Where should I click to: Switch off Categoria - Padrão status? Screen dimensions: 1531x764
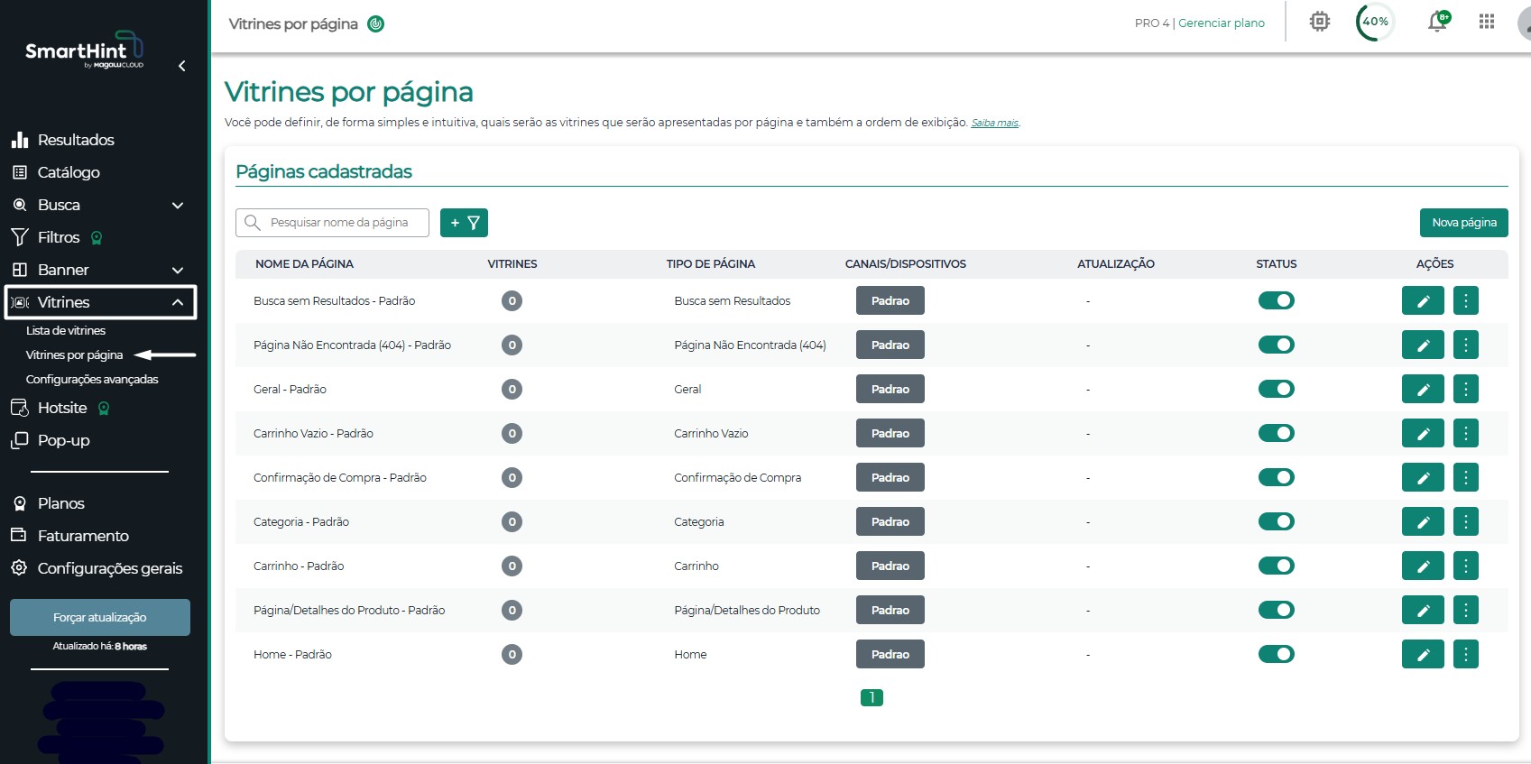[1276, 521]
